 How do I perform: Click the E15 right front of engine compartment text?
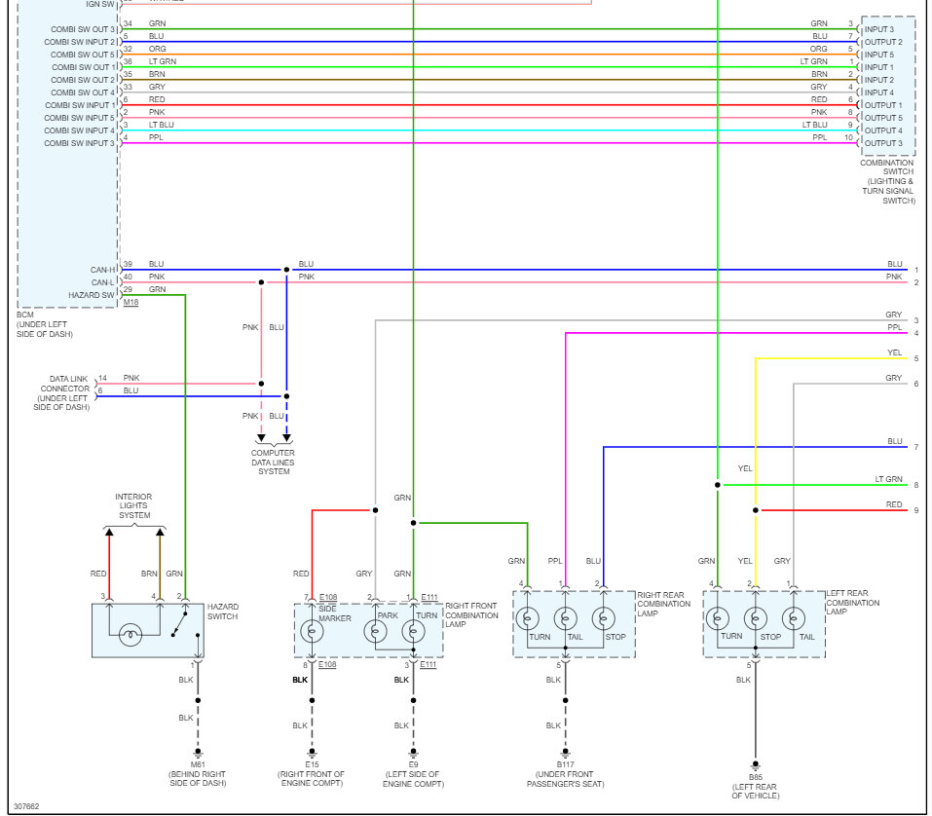pos(312,774)
